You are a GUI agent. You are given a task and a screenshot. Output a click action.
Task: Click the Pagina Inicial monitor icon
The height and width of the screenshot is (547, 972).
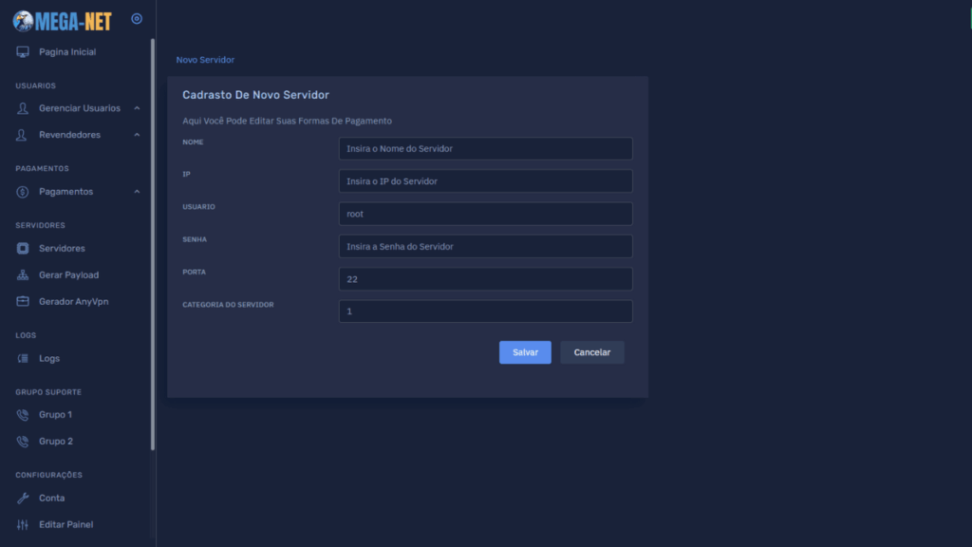pyautogui.click(x=23, y=52)
